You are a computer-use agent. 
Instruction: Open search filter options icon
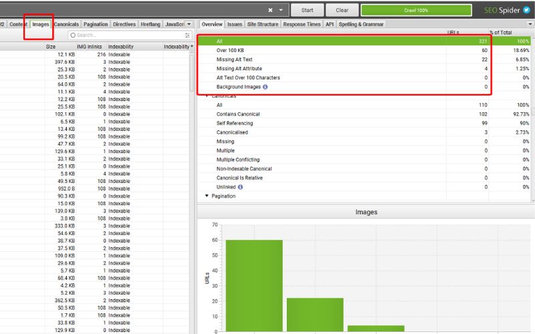[x=187, y=35]
